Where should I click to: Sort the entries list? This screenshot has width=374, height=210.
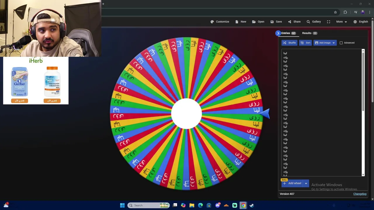click(x=305, y=43)
